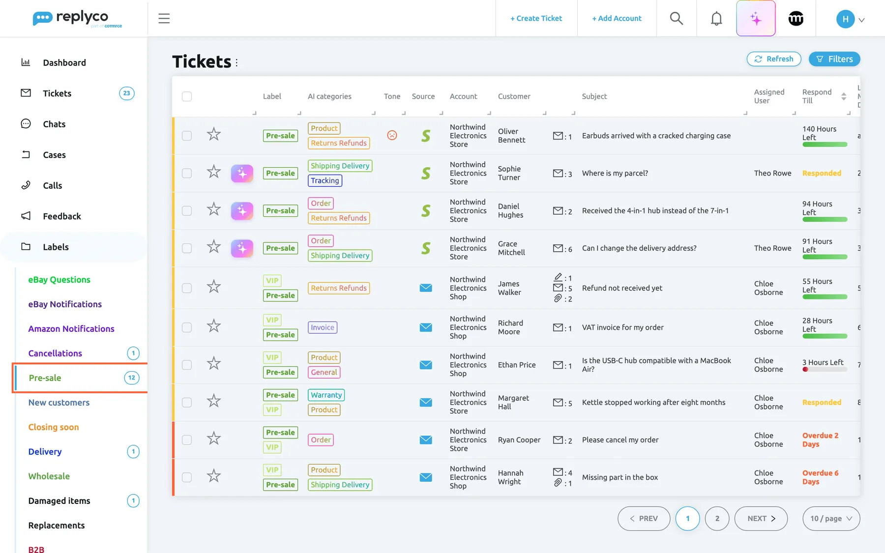Screen dimensions: 885x553
Task: Expand the user account chevron
Action: [861, 20]
